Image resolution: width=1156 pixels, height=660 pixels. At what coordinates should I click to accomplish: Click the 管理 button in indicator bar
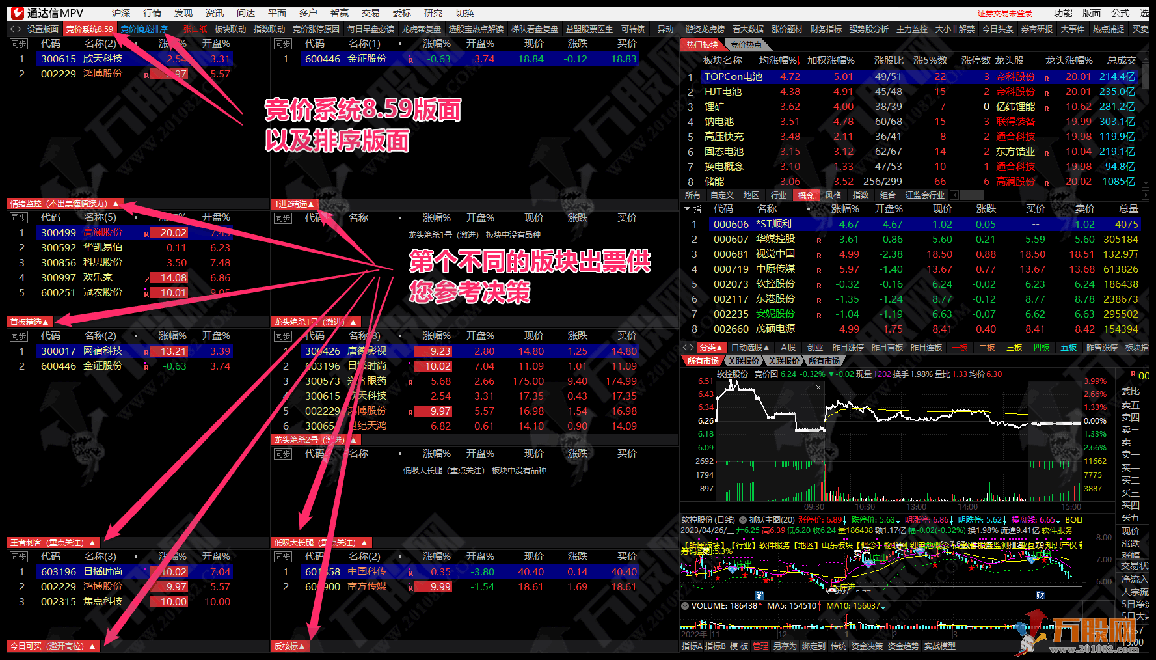tap(760, 646)
